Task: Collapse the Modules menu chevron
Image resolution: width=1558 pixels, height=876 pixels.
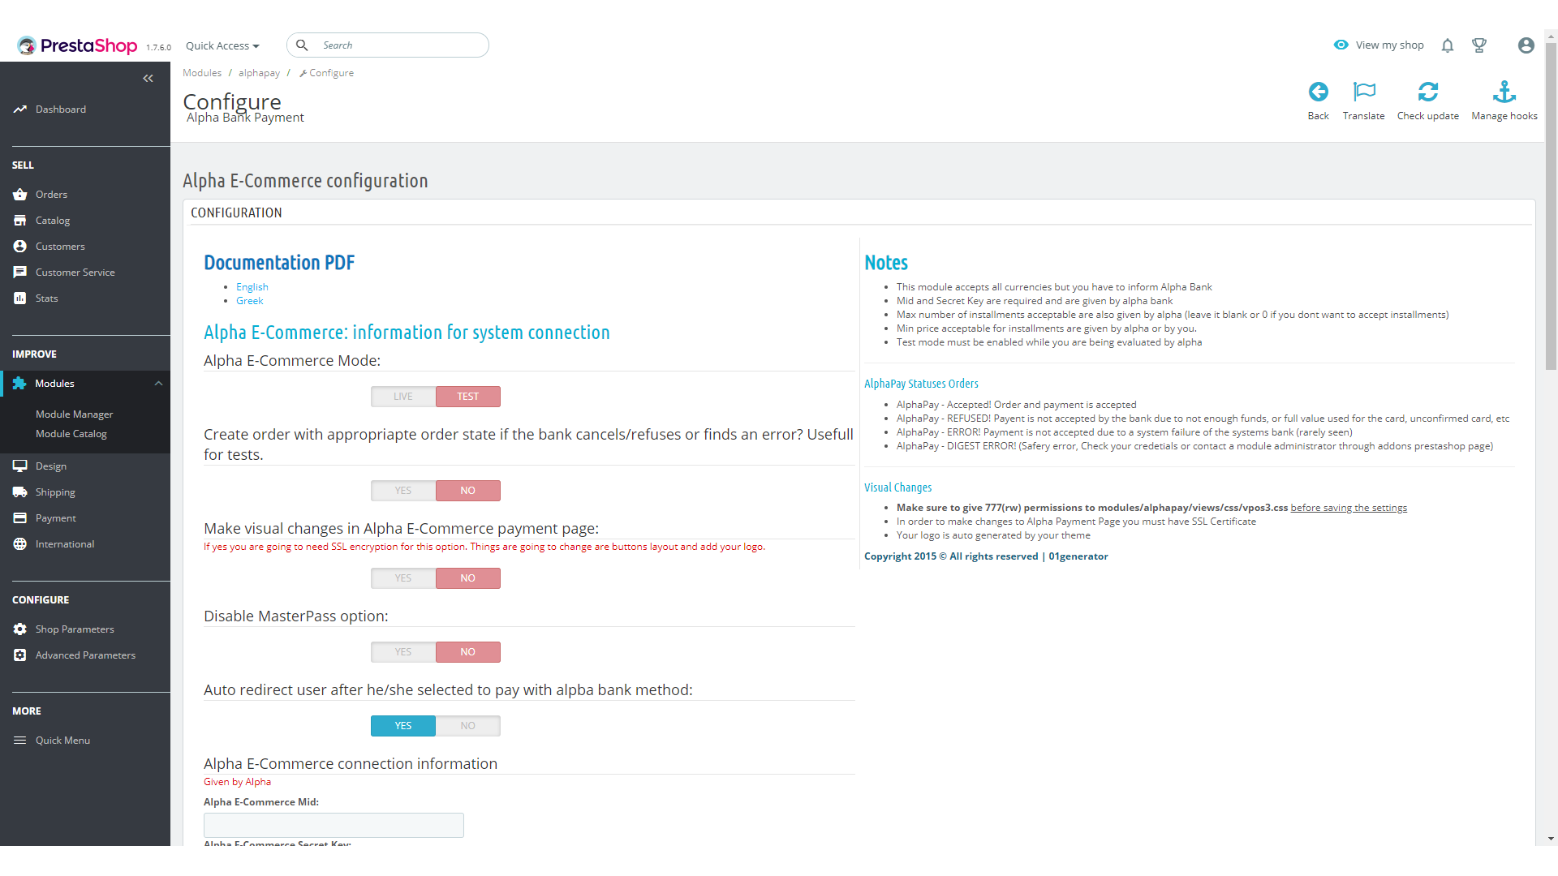Action: click(x=158, y=384)
